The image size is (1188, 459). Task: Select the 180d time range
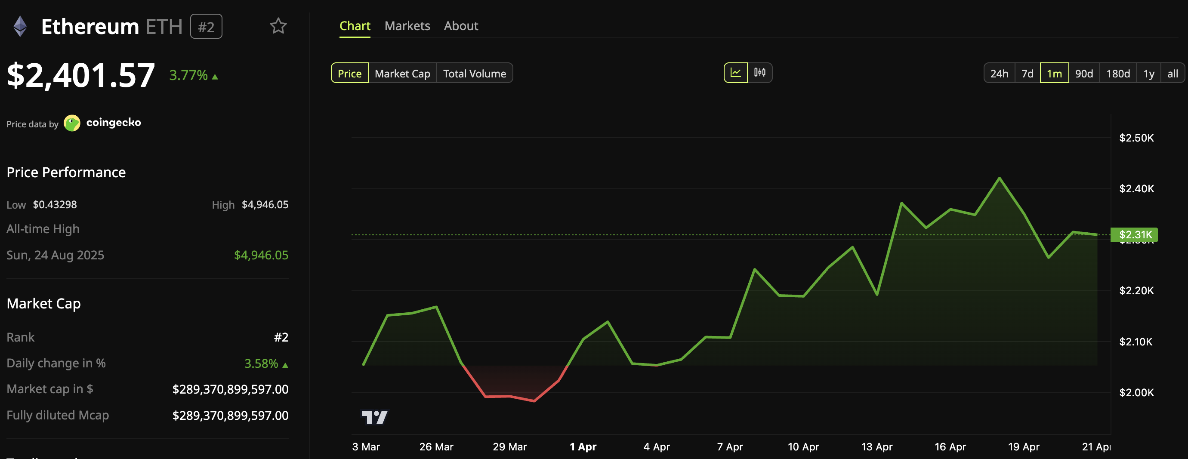(x=1117, y=73)
